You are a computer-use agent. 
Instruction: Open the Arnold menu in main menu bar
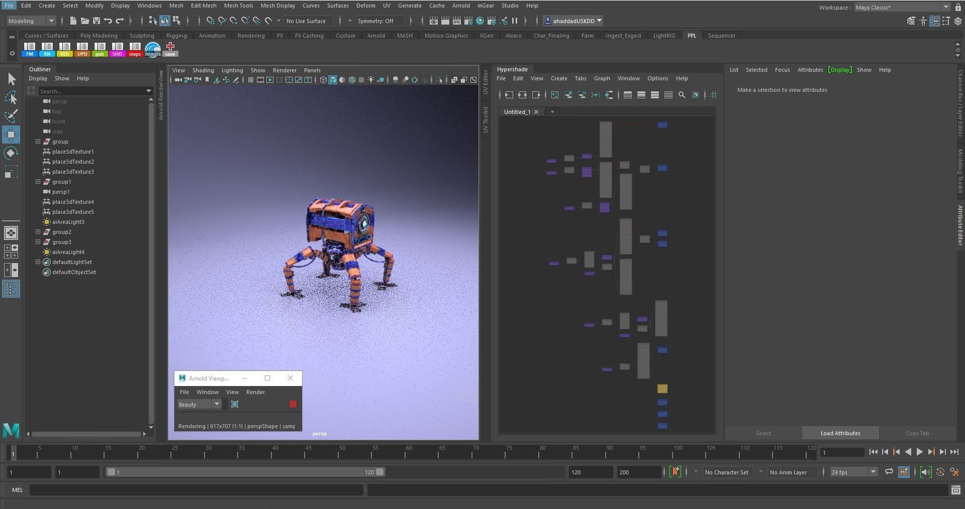point(461,6)
